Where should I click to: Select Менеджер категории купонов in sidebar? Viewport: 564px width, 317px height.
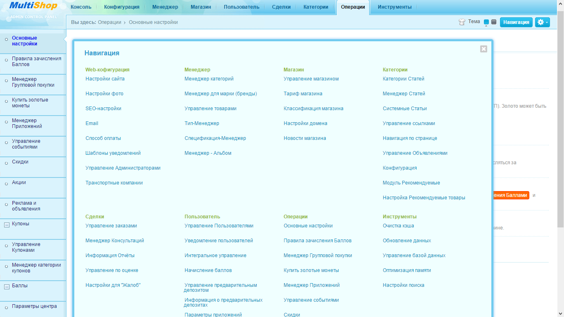tap(33, 270)
